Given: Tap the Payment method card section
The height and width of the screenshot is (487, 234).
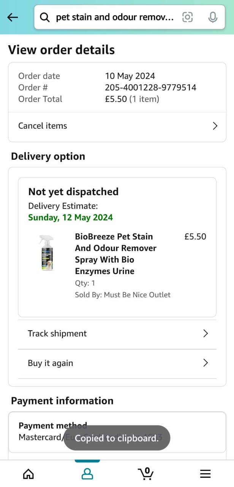Looking at the screenshot, I should tap(117, 432).
